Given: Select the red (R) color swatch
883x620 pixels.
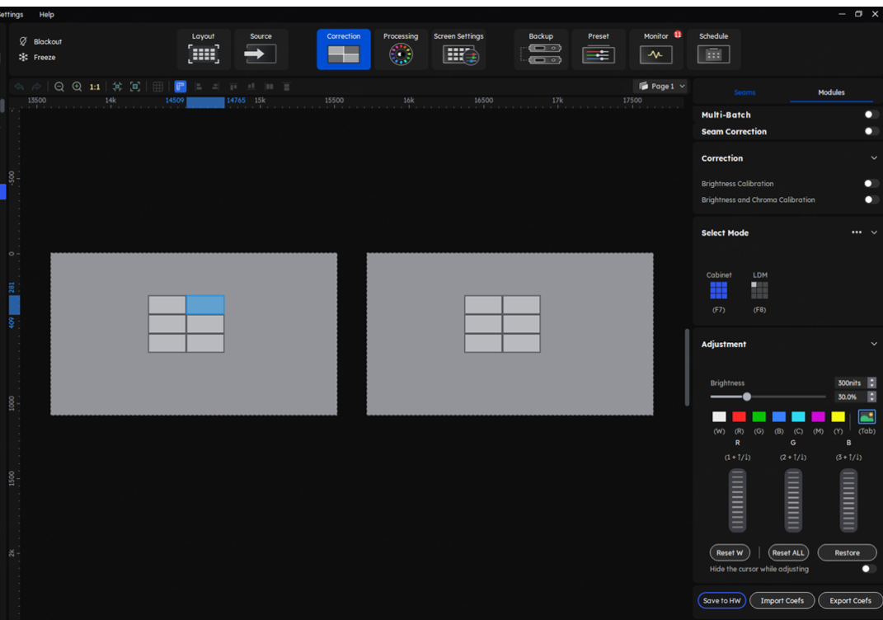Looking at the screenshot, I should [739, 417].
